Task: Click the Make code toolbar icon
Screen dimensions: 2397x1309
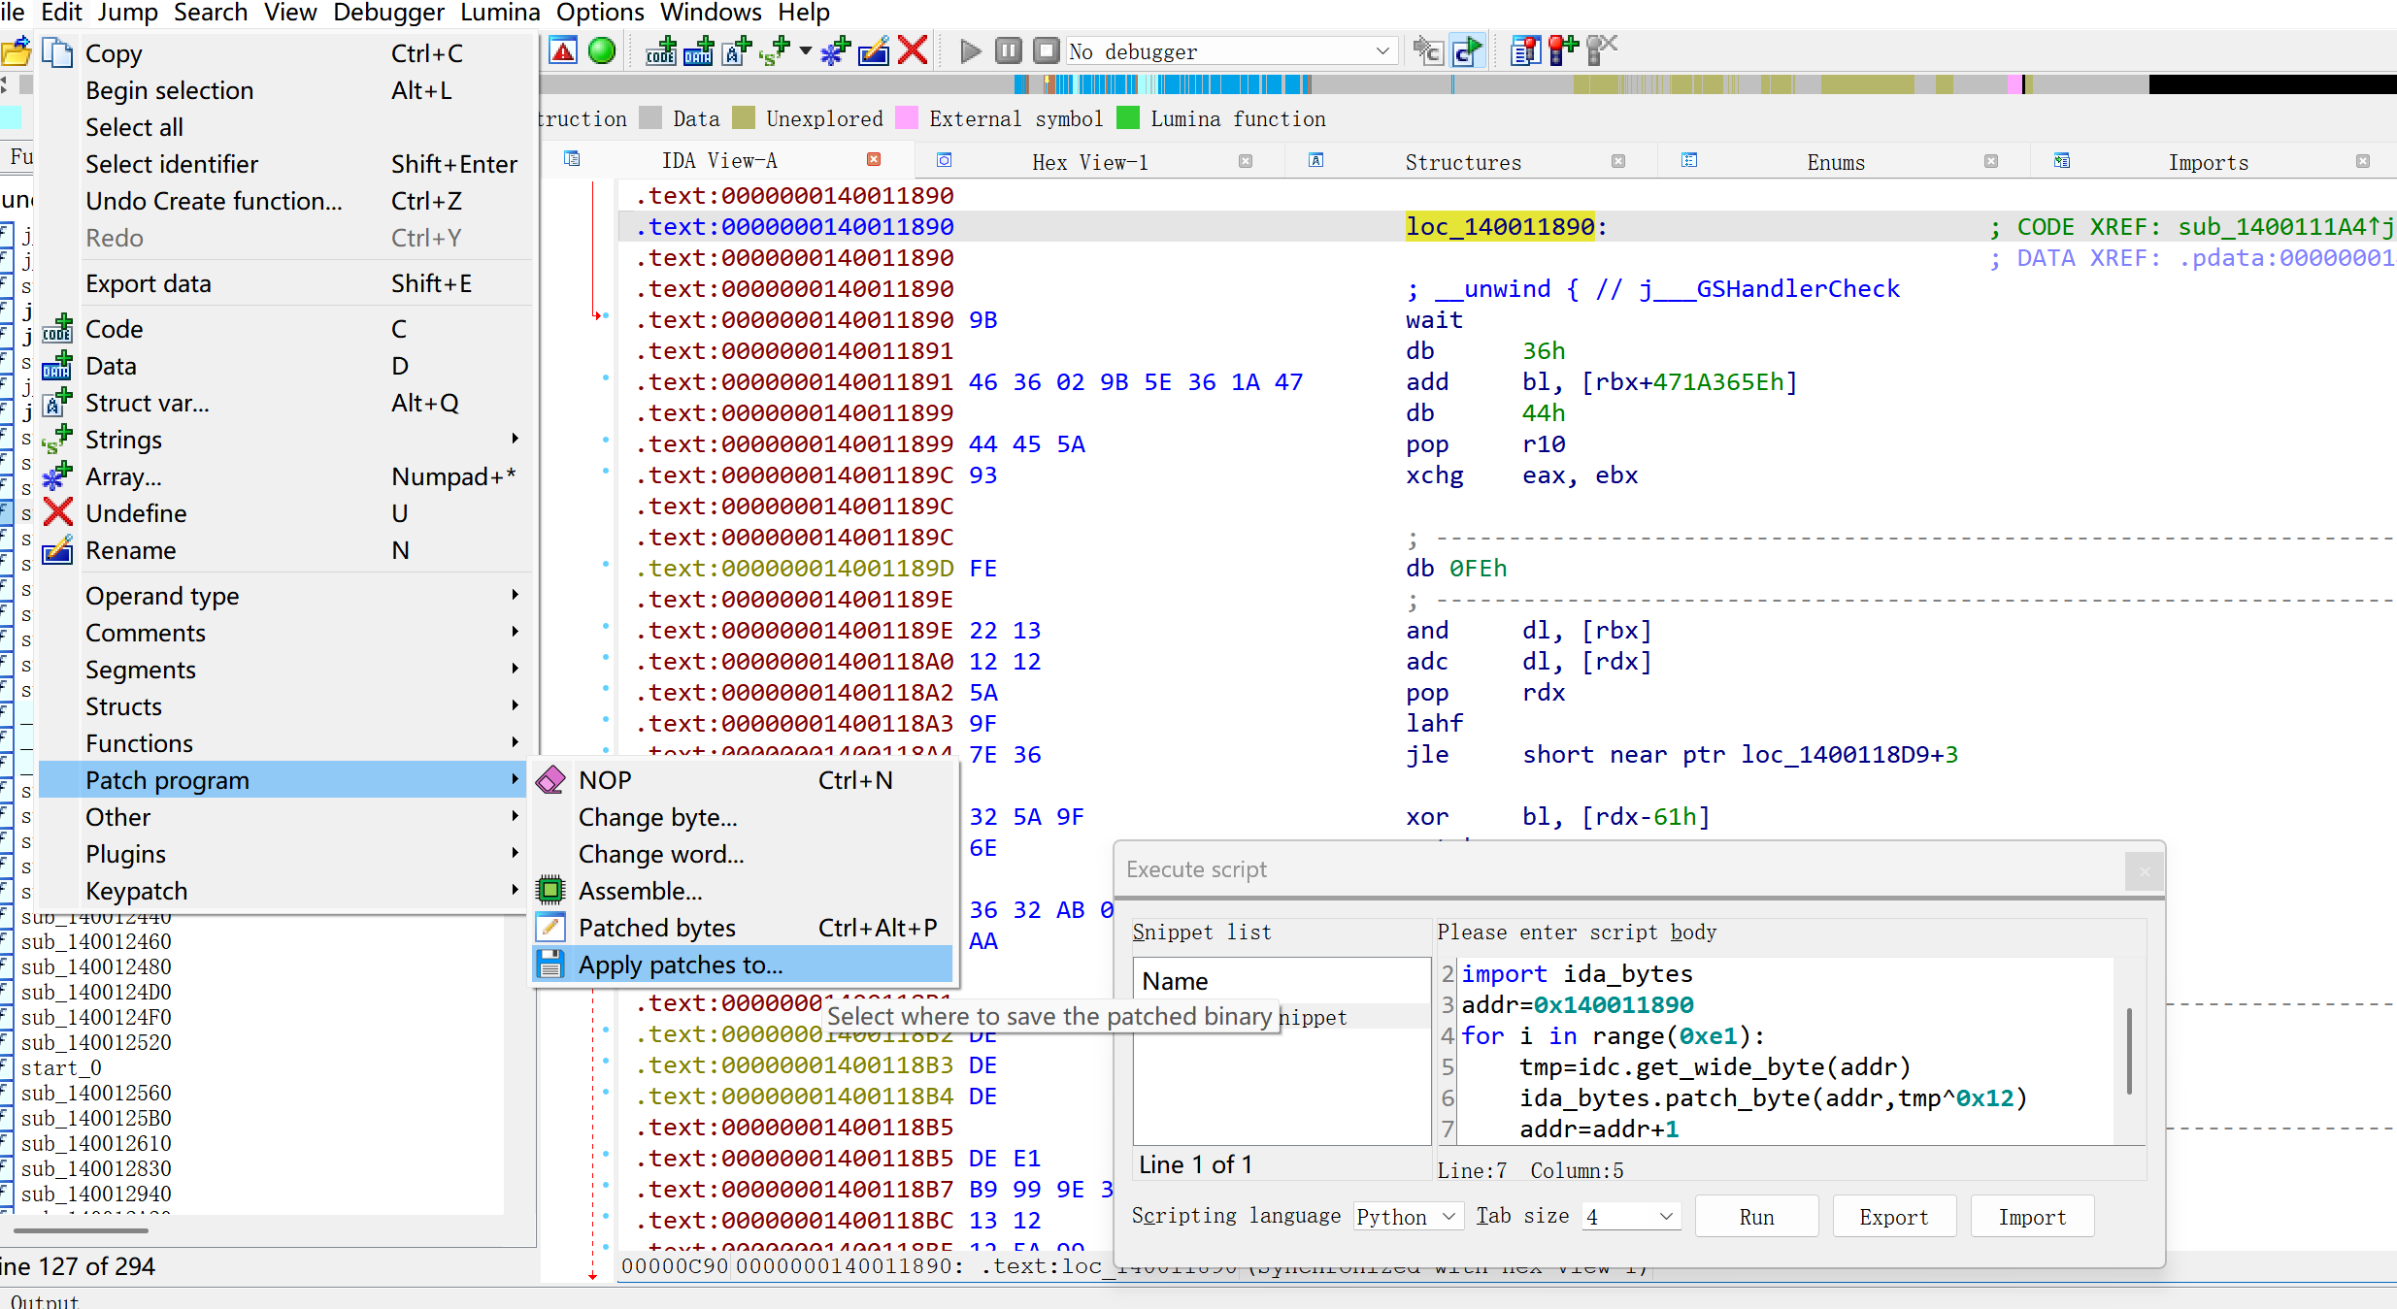Action: pos(661,50)
